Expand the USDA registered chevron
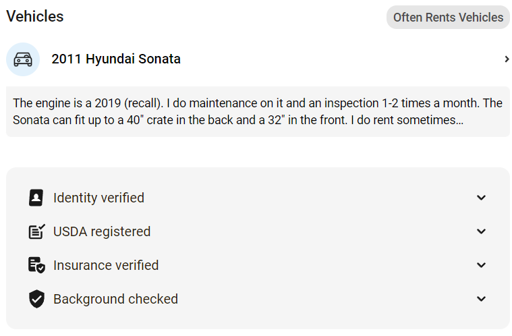This screenshot has height=336, width=512. pyautogui.click(x=481, y=231)
